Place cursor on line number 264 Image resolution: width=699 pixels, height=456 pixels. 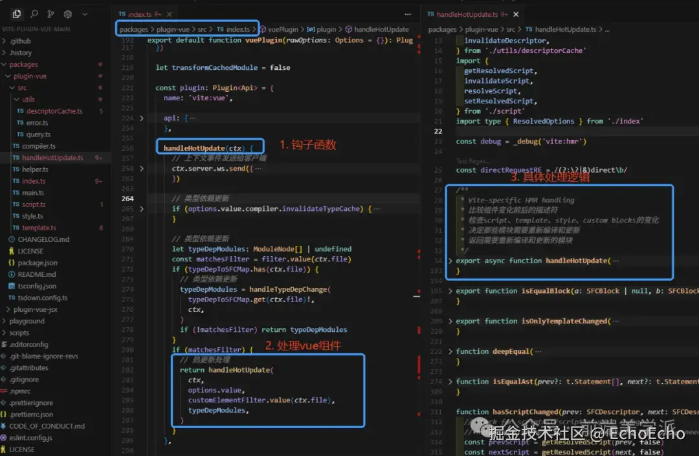pos(128,199)
